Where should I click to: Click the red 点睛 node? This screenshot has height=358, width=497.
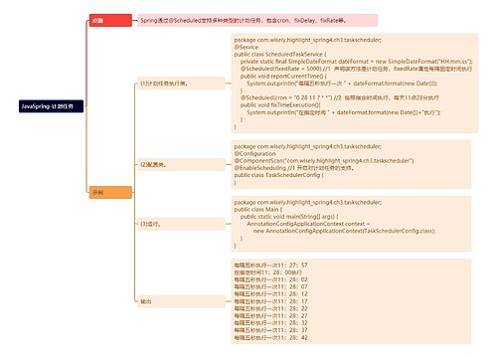click(110, 20)
